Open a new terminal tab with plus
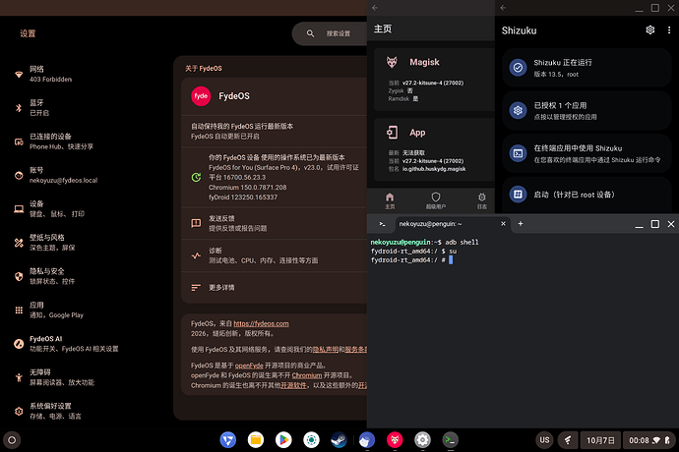 point(521,224)
